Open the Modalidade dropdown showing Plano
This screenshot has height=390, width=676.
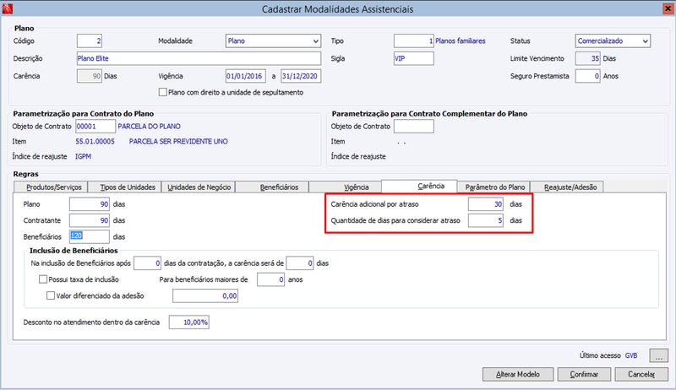(273, 41)
